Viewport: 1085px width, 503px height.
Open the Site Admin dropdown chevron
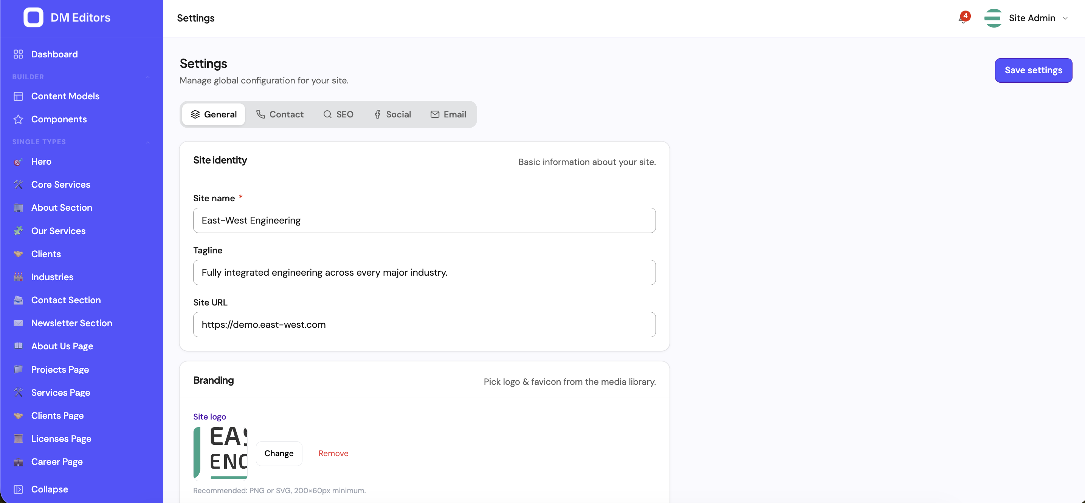pos(1065,19)
